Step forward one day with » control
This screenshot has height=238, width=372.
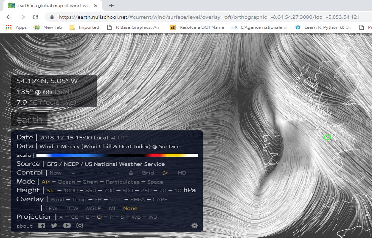tap(117, 173)
